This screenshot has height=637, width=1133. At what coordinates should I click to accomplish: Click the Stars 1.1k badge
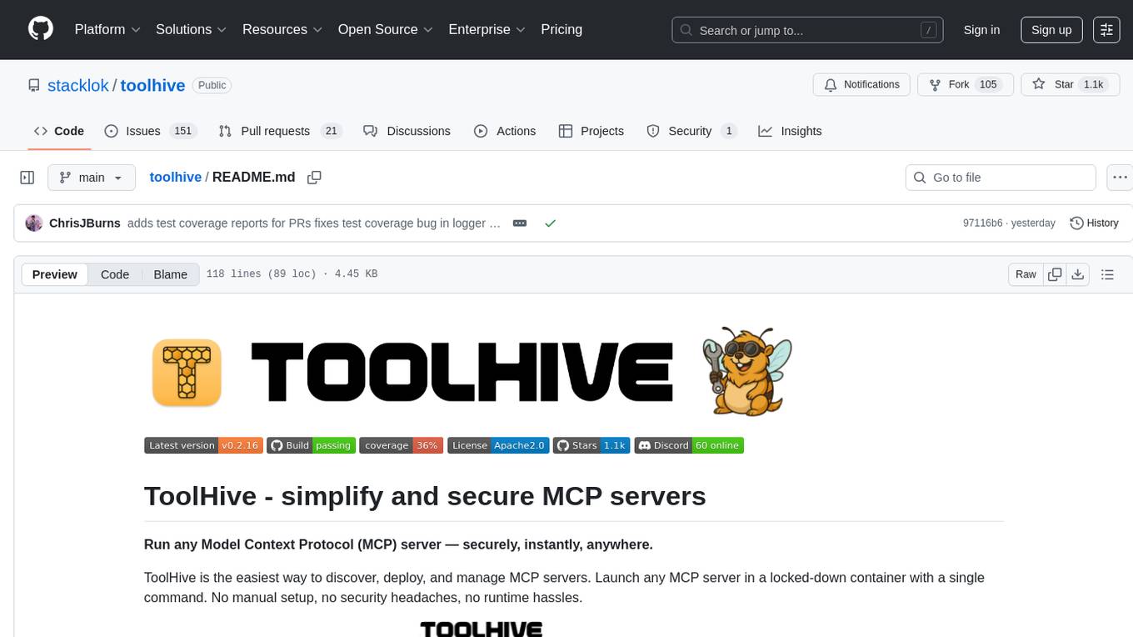[591, 445]
